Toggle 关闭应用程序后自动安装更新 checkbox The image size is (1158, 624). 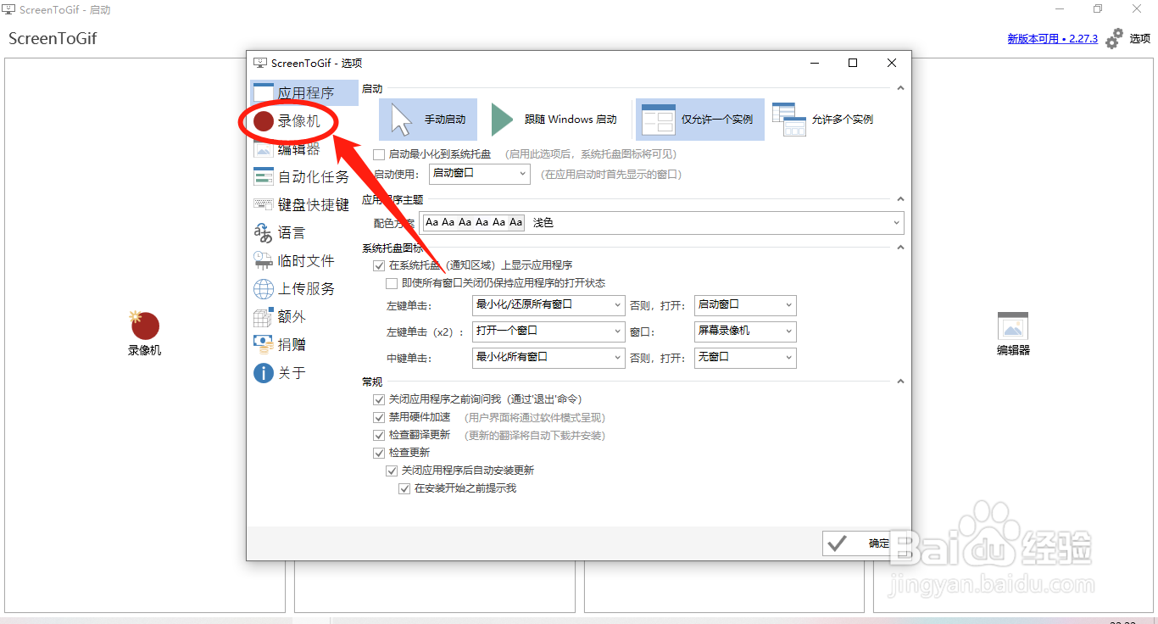tap(392, 471)
